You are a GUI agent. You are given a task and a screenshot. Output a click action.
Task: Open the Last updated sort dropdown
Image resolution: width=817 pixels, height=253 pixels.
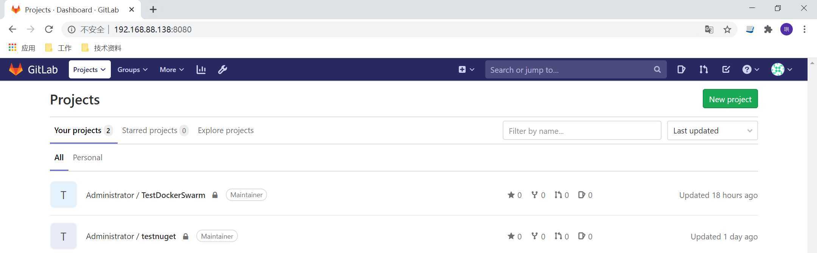tap(712, 130)
